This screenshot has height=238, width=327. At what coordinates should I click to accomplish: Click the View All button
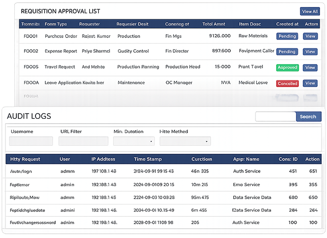pos(309,11)
